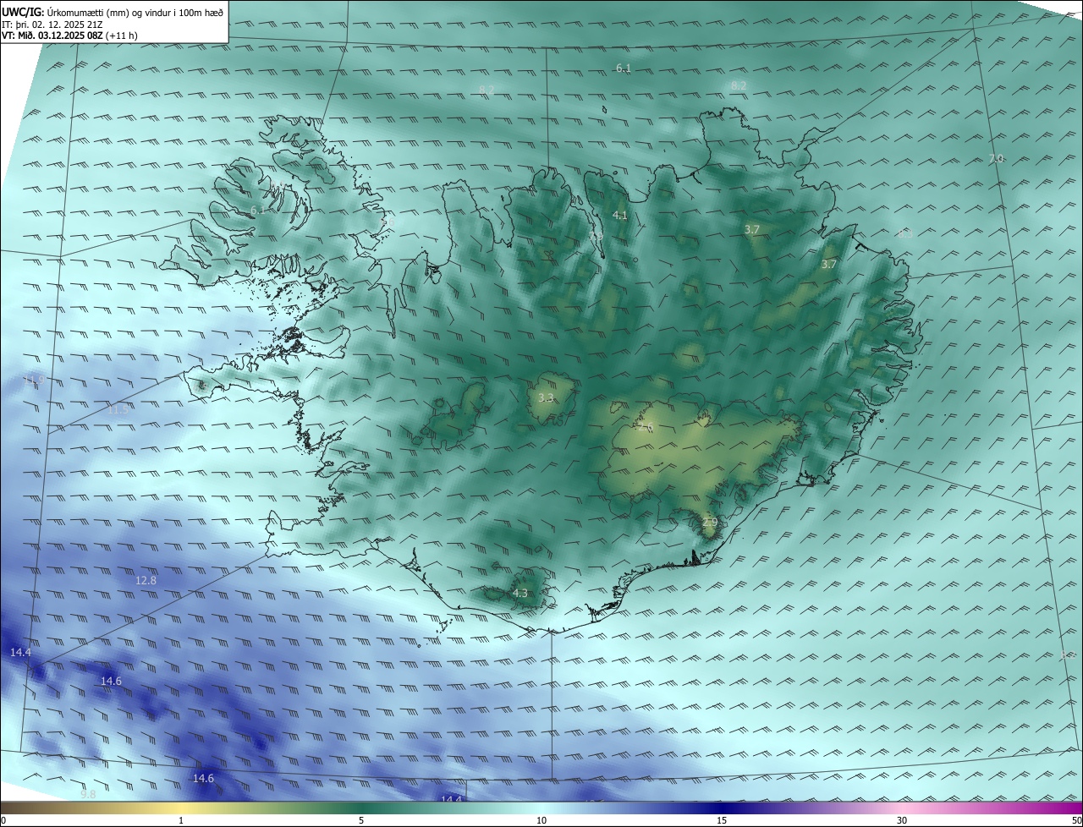Click the colorbar tick label 50
Image resolution: width=1083 pixels, height=827 pixels.
1077,821
